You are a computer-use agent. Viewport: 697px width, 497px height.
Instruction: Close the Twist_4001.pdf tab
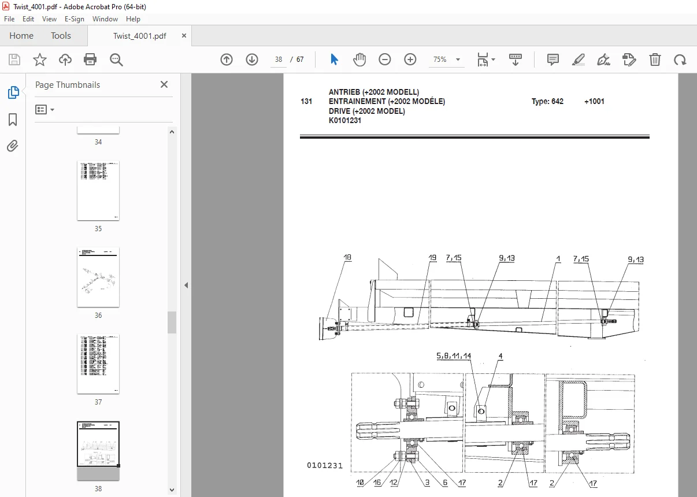click(184, 36)
